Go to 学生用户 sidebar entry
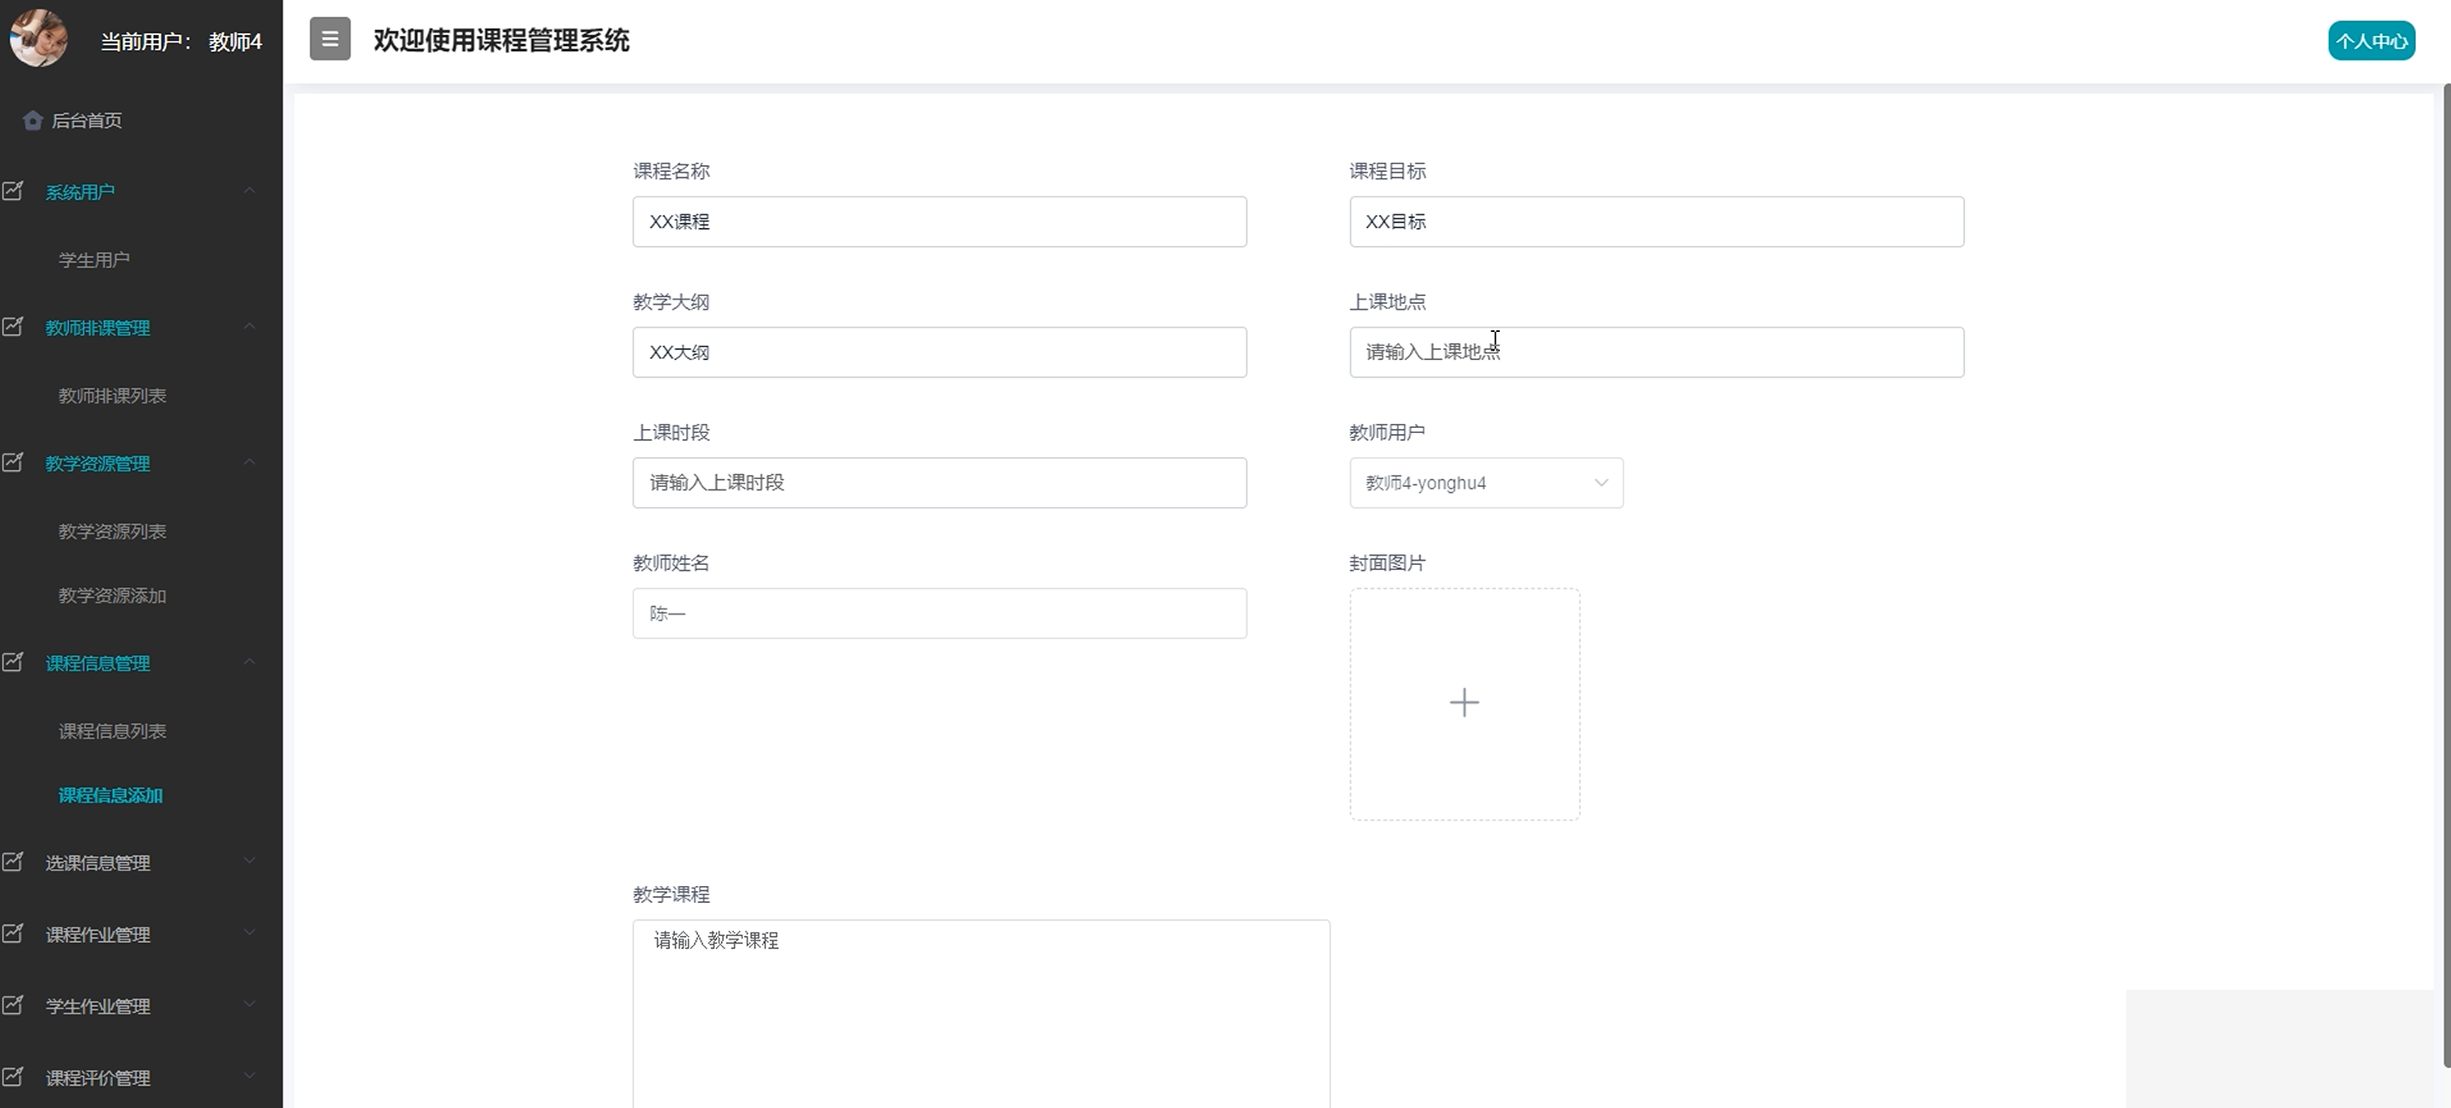The width and height of the screenshot is (2451, 1108). click(94, 260)
